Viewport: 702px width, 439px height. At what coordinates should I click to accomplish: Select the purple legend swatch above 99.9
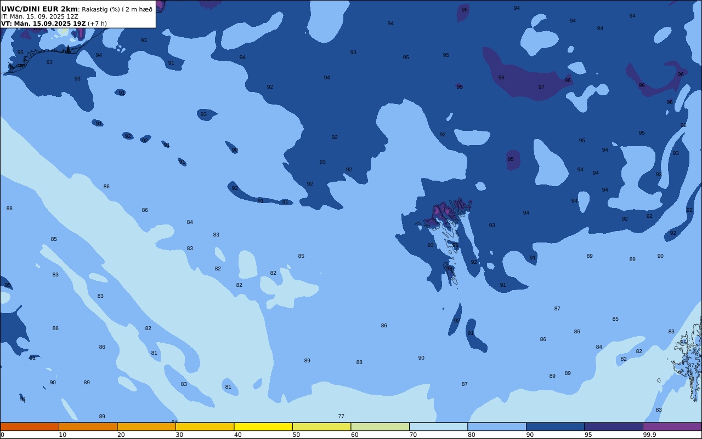(x=672, y=426)
